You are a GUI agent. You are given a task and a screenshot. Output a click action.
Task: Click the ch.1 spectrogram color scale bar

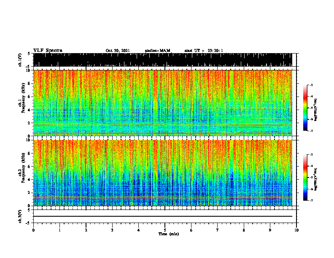coord(305,108)
